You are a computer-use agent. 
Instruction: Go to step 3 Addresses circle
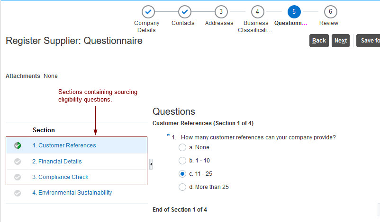221,12
